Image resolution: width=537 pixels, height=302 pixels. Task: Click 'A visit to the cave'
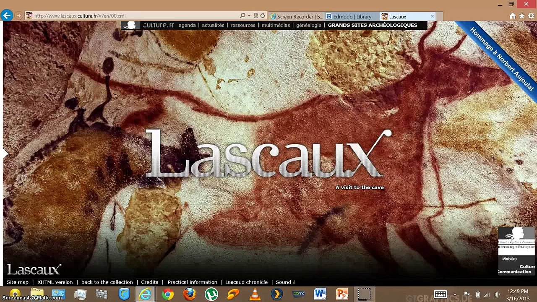[360, 187]
